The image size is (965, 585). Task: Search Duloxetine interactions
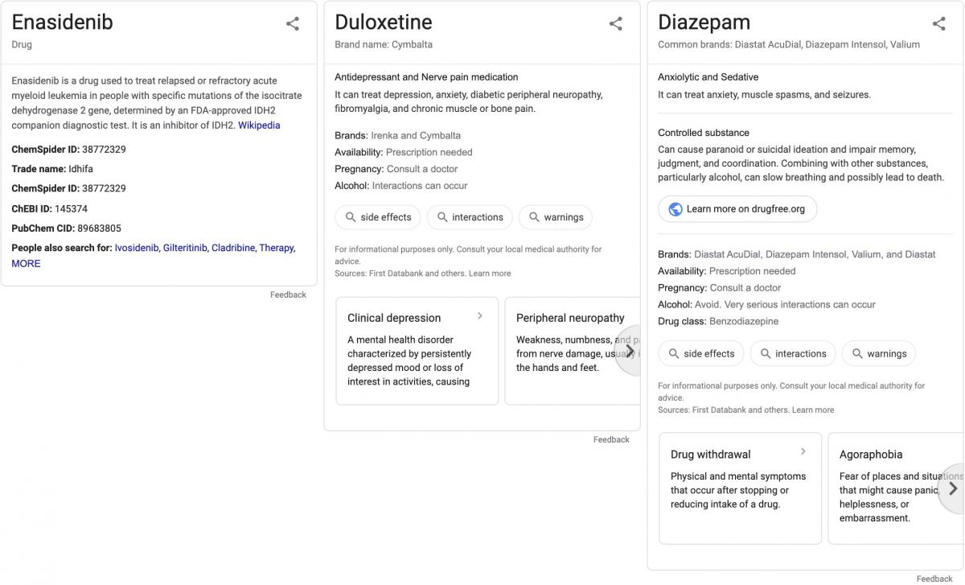(470, 217)
